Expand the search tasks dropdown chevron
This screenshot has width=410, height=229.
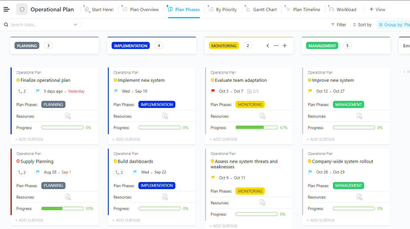pos(75,25)
